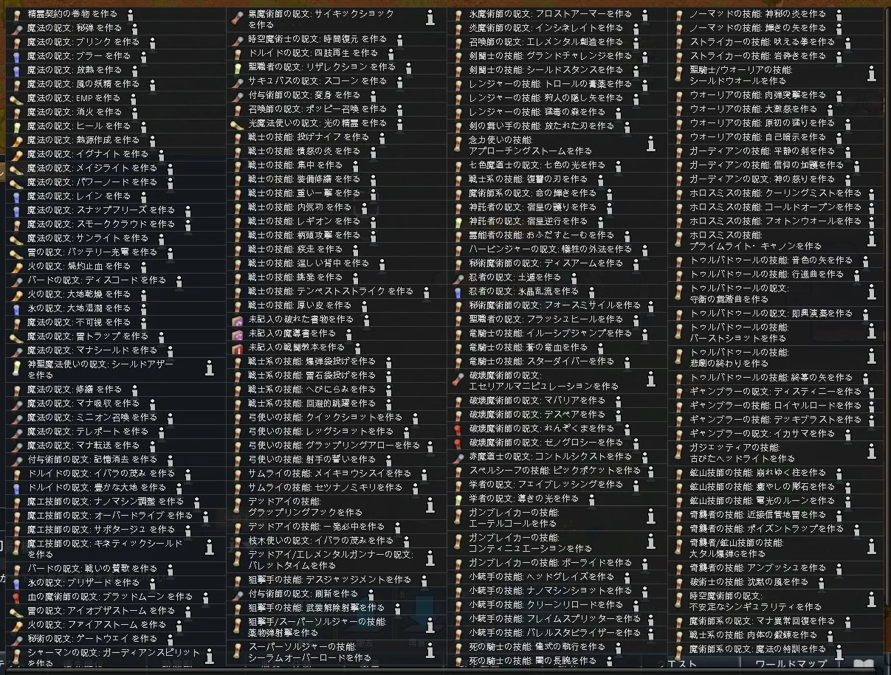Open info for シールドウォール skill recipe

click(871, 75)
